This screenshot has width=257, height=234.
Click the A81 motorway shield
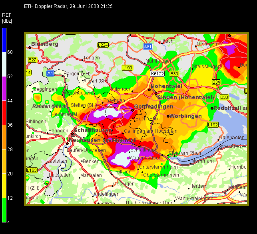pos(147,47)
